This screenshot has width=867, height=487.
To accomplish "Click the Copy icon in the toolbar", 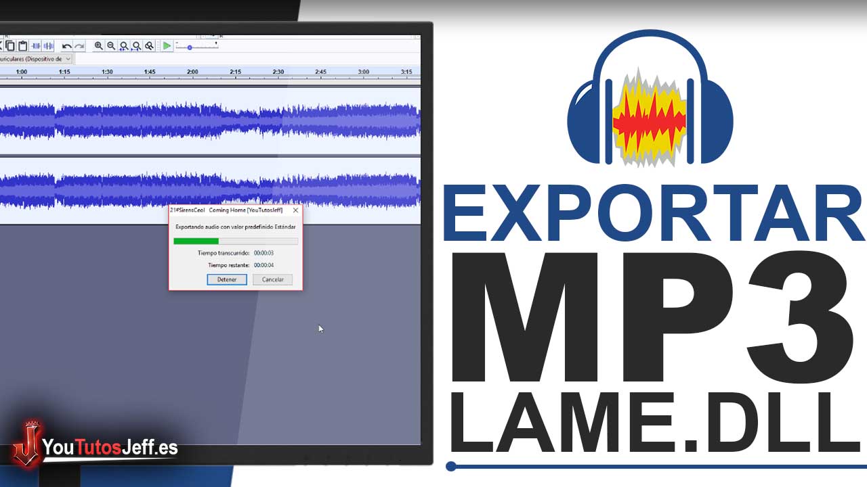I will tap(10, 46).
